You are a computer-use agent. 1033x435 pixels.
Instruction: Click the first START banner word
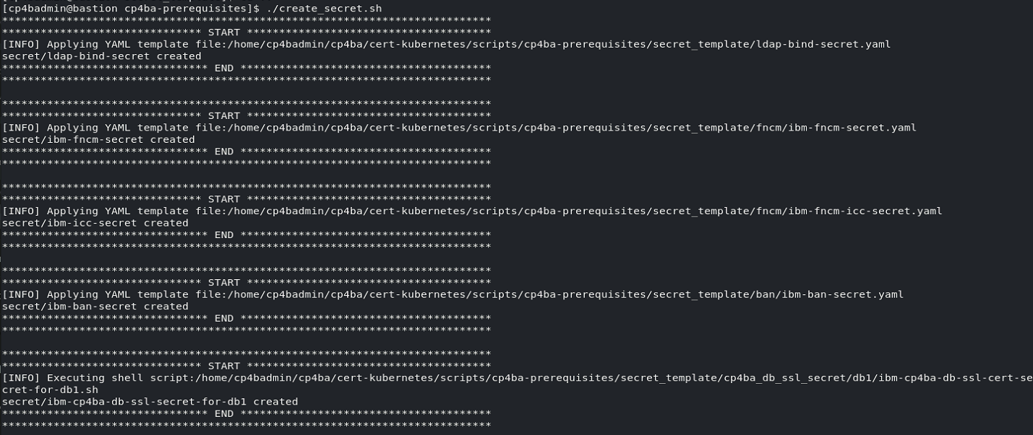pos(224,32)
